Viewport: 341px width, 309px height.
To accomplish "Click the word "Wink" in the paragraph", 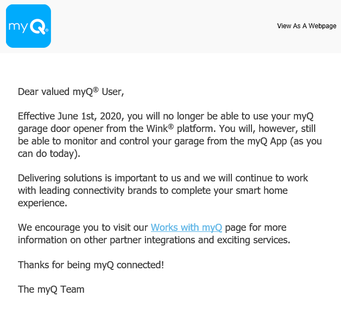I will (x=157, y=129).
